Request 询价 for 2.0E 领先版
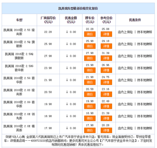 [x=90, y=118]
